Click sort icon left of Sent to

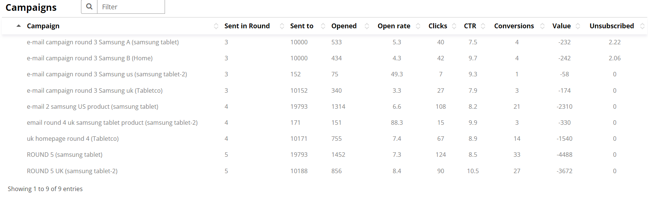point(282,26)
